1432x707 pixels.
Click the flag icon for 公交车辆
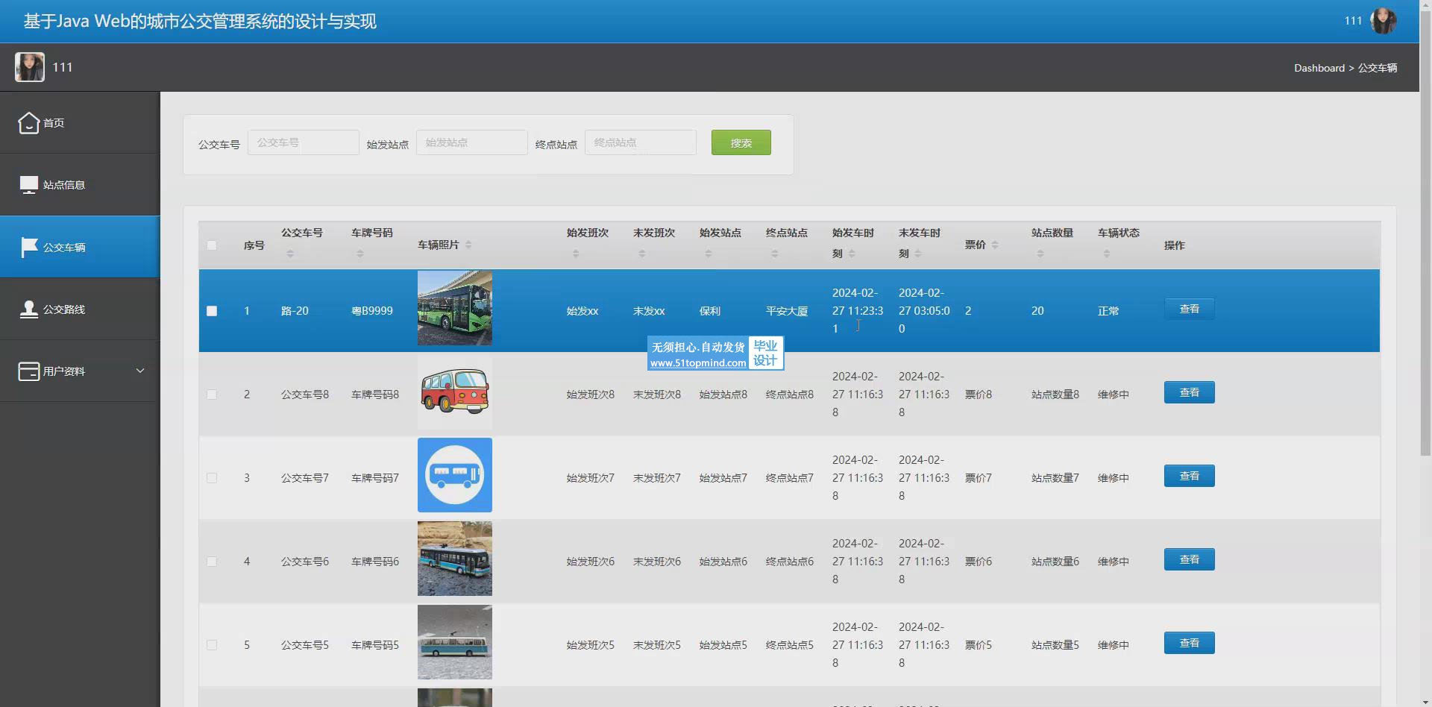click(x=28, y=247)
